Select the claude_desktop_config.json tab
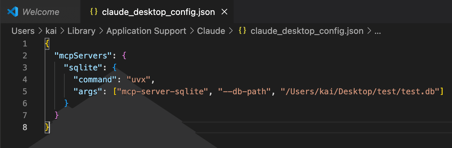452x148 pixels. pyautogui.click(x=158, y=12)
